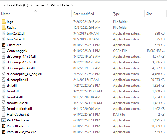Select the file name 'dxil.dll'
The image size is (167, 135).
[12, 86]
